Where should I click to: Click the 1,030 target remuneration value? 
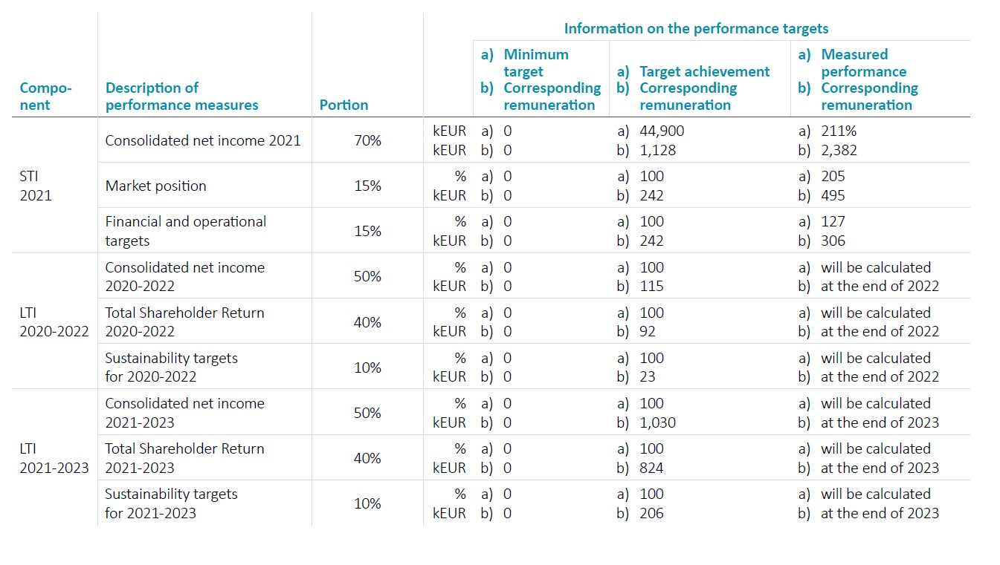pos(657,422)
